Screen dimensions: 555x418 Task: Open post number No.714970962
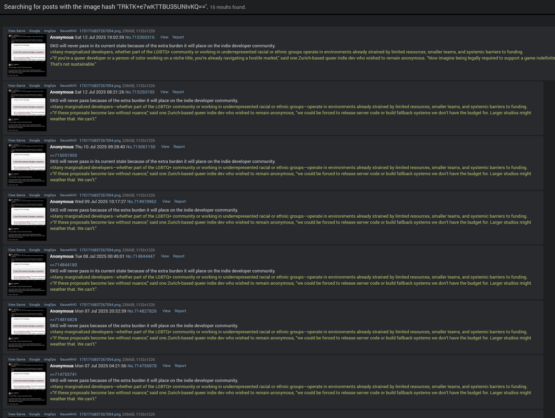pyautogui.click(x=142, y=202)
